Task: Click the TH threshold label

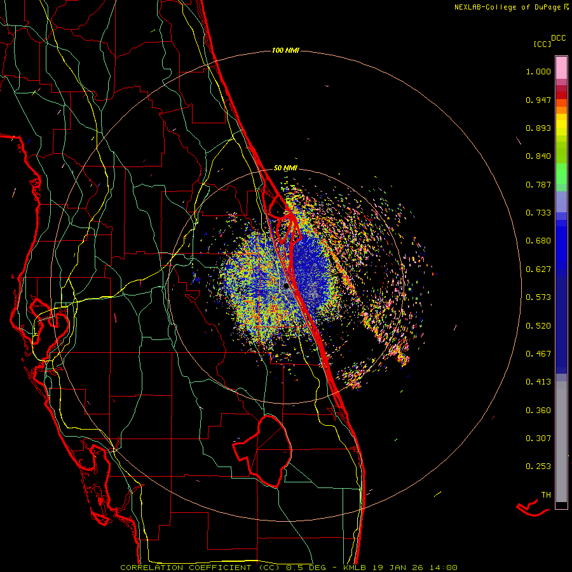Action: click(x=546, y=495)
